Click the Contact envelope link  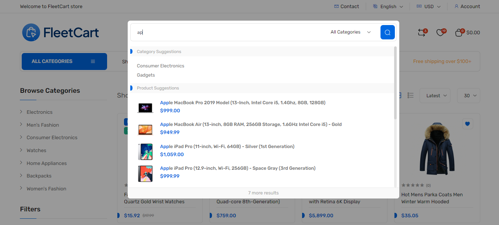tap(347, 6)
